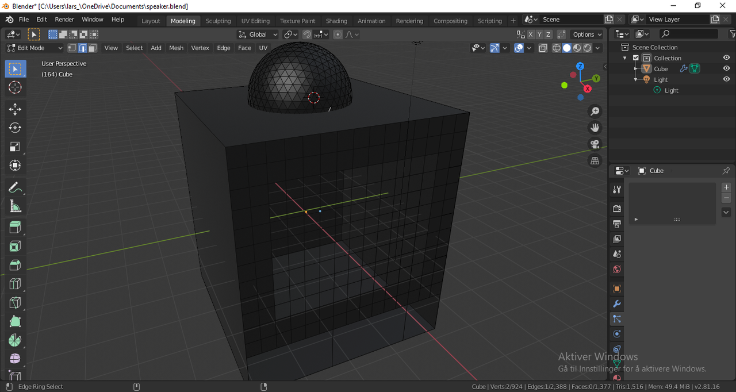Image resolution: width=736 pixels, height=392 pixels.
Task: Open the Render properties panel
Action: (x=616, y=208)
